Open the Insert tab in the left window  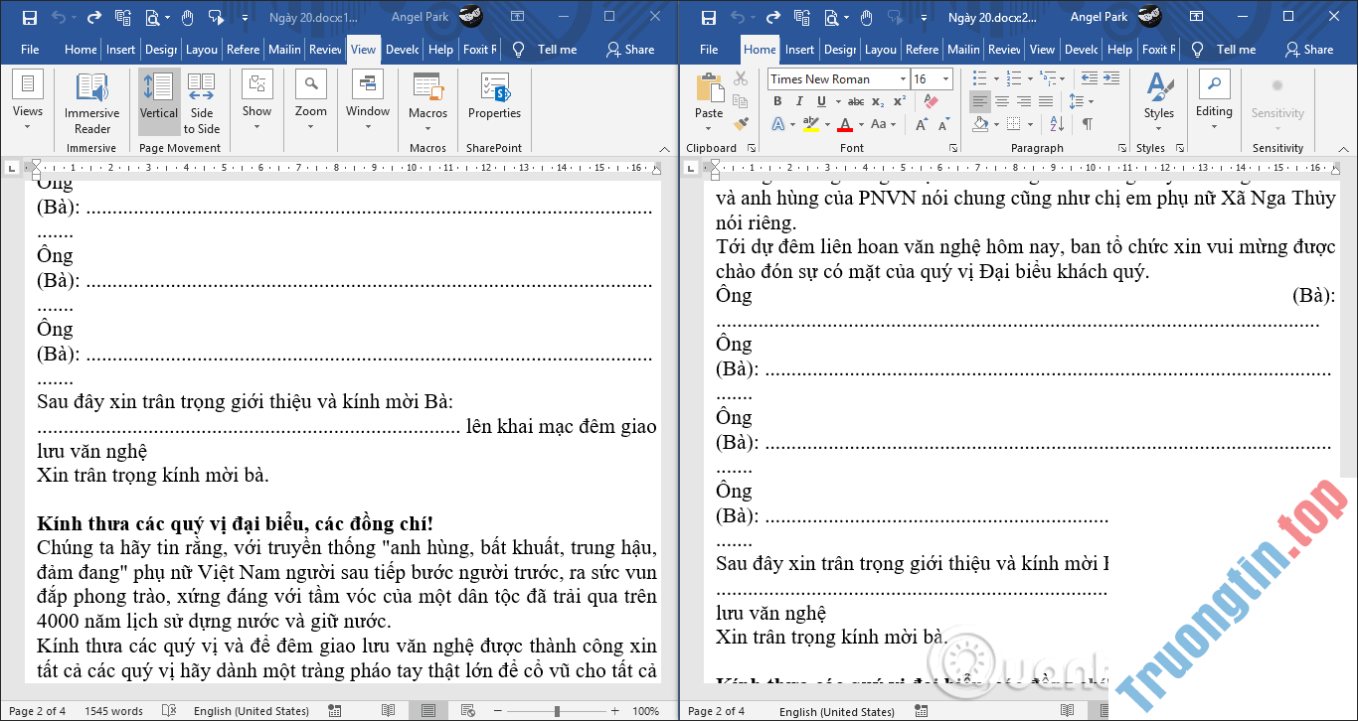coord(120,50)
